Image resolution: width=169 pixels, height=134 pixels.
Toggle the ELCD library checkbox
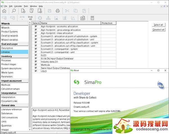click(x=36, y=55)
